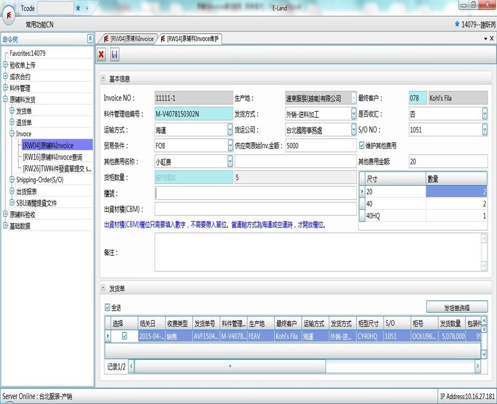Click the red X cancel toolbar icon
The image size is (497, 404).
pyautogui.click(x=101, y=54)
